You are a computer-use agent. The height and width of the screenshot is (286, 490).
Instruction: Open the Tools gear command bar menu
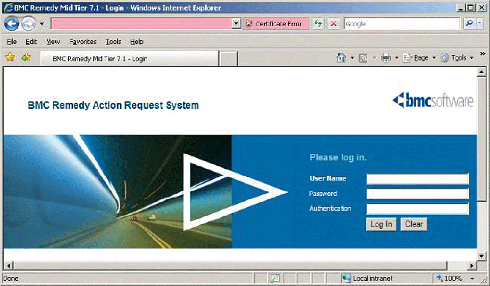[x=457, y=58]
